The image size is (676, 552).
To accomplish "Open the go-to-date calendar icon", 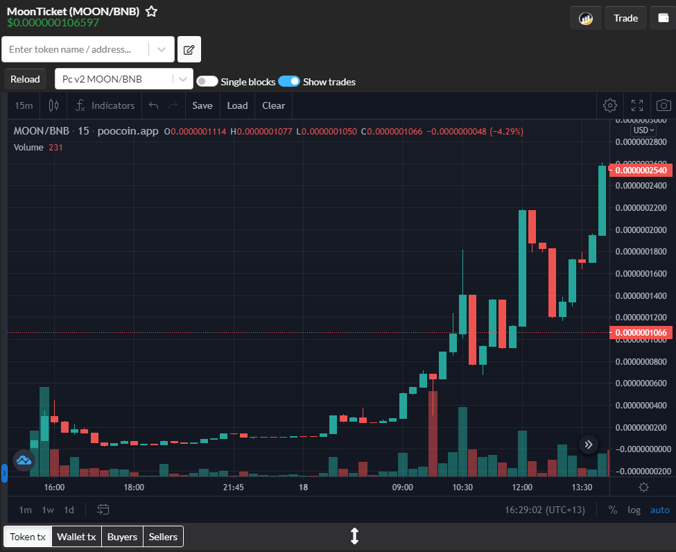I will click(x=103, y=510).
